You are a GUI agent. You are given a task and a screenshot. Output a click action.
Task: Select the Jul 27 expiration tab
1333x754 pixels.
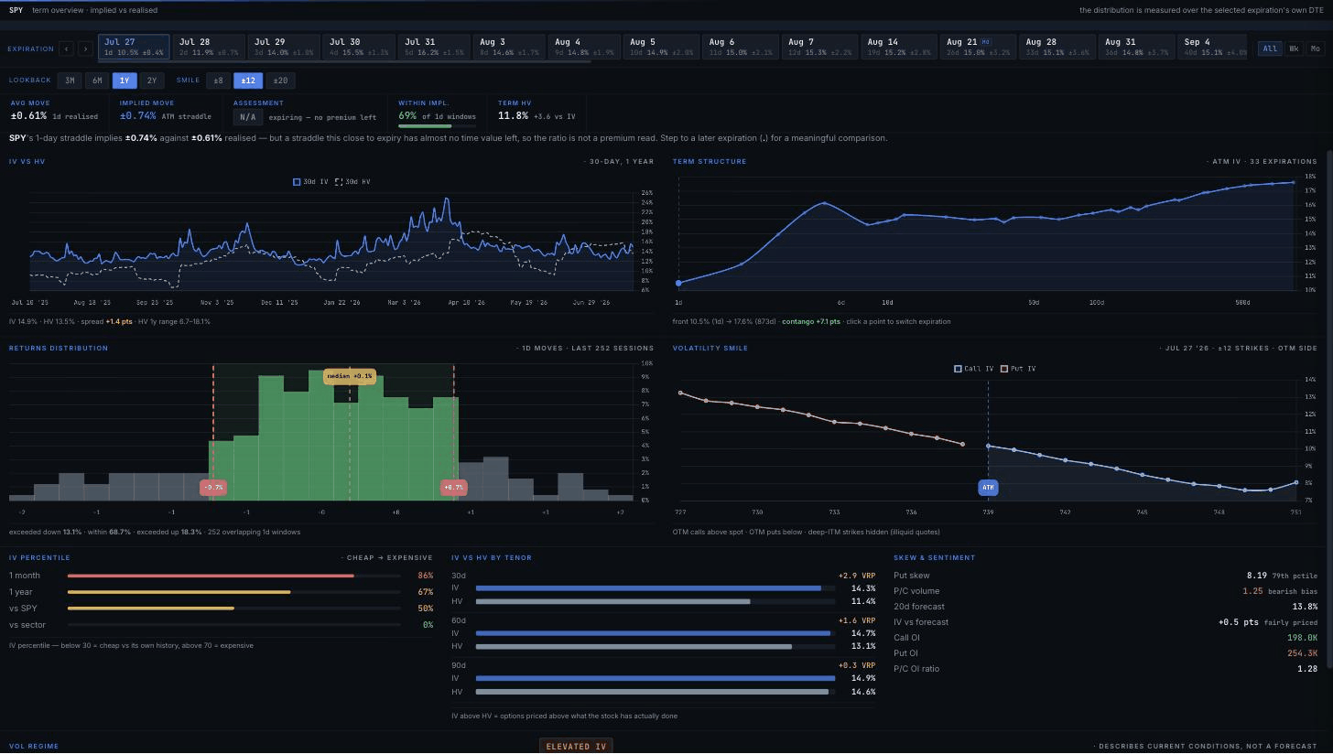[134, 48]
